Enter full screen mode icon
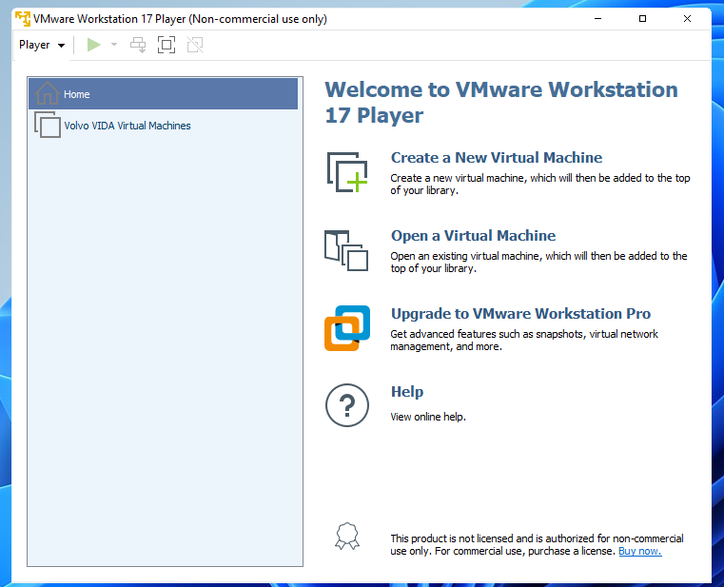This screenshot has width=724, height=587. 166,45
